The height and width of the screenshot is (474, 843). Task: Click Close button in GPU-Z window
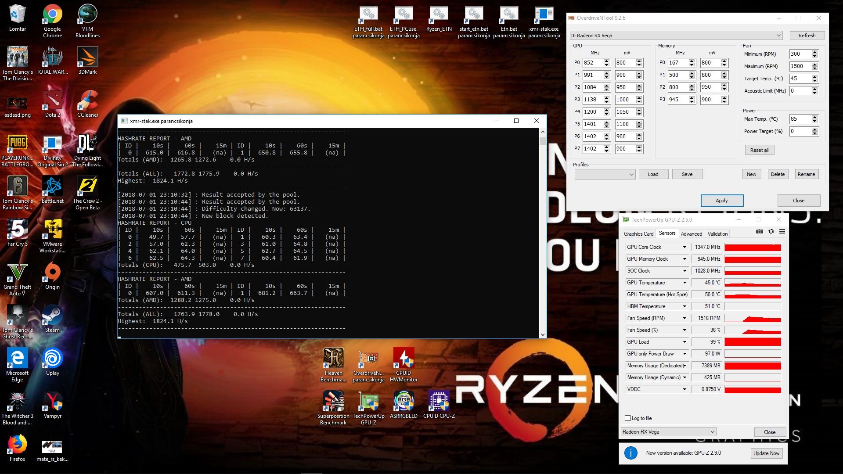(770, 432)
